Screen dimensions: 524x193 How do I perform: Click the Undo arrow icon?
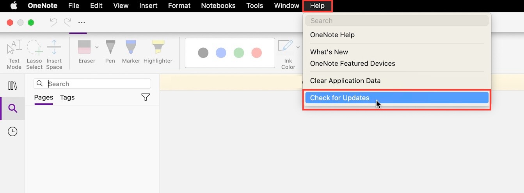click(x=53, y=22)
